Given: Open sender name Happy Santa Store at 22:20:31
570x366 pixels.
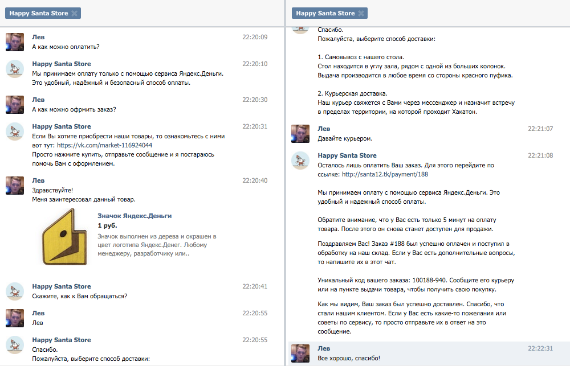Looking at the screenshot, I should point(62,127).
